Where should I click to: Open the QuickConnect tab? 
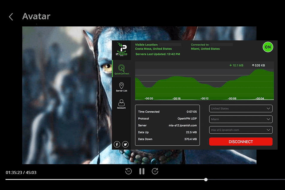coord(122,69)
